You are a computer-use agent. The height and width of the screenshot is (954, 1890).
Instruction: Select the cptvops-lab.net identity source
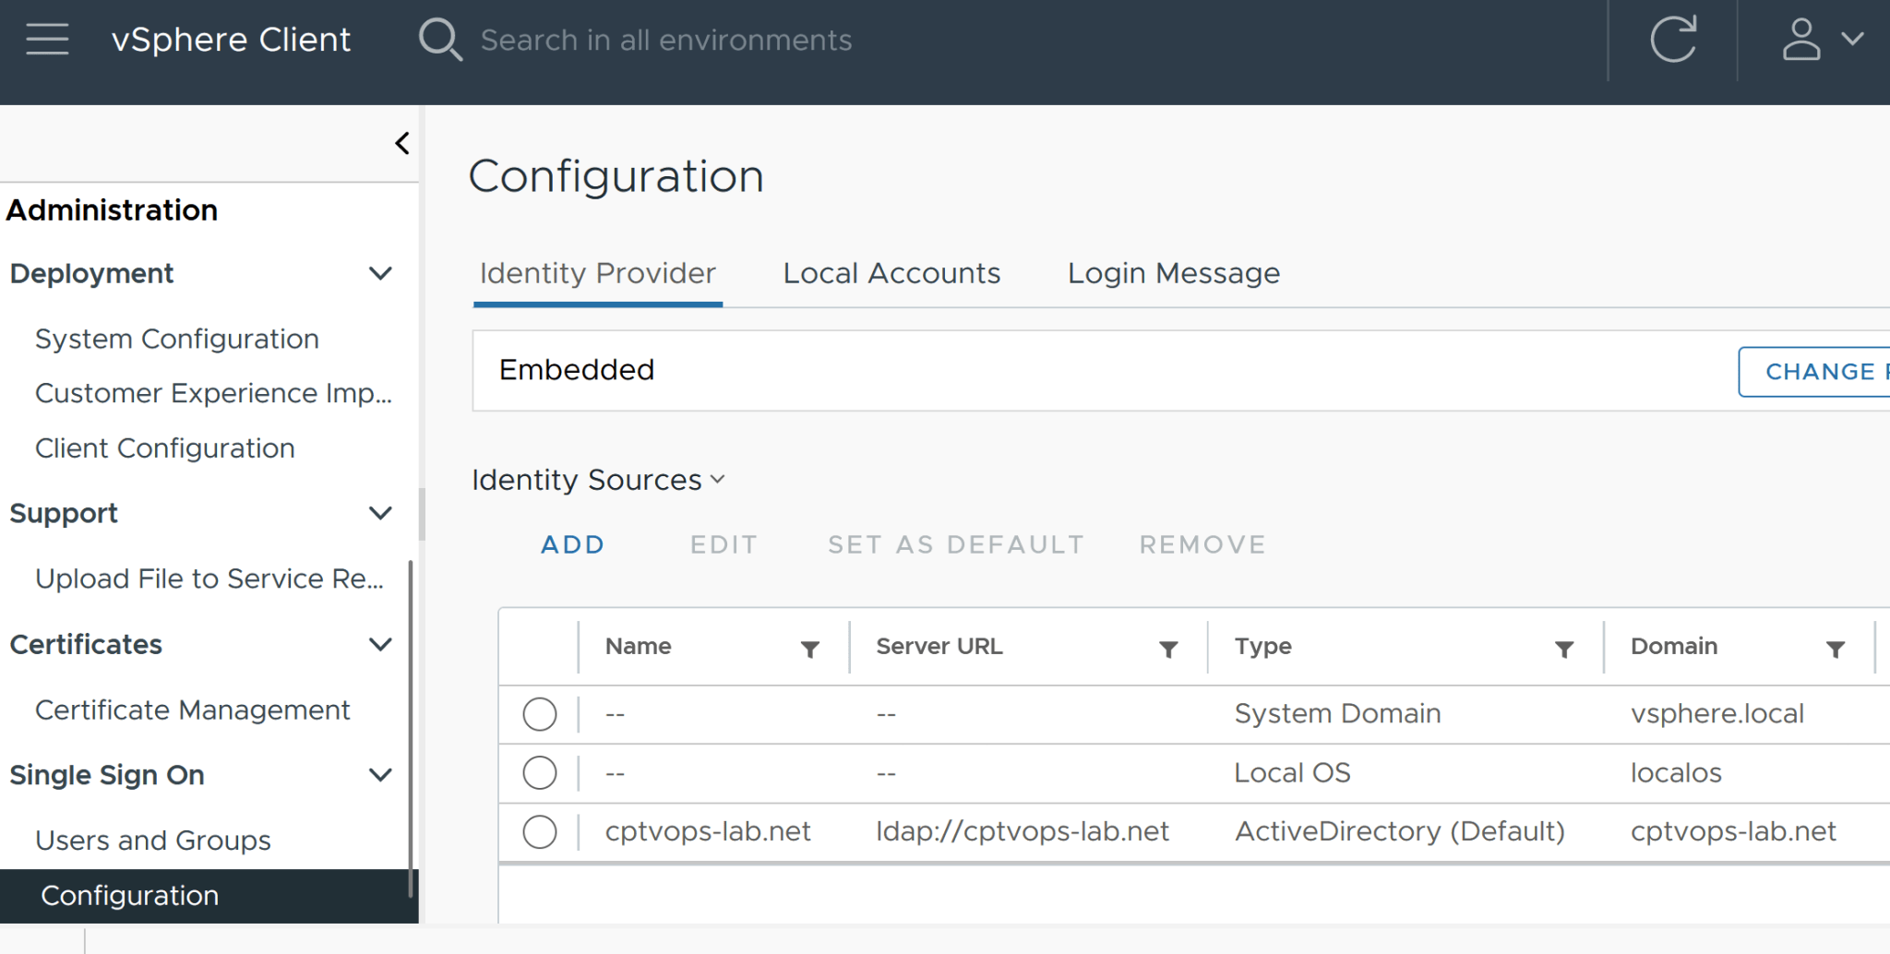(x=540, y=831)
